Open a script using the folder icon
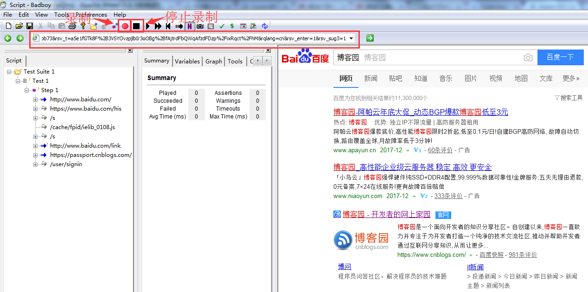The height and width of the screenshot is (292, 588). (19, 26)
